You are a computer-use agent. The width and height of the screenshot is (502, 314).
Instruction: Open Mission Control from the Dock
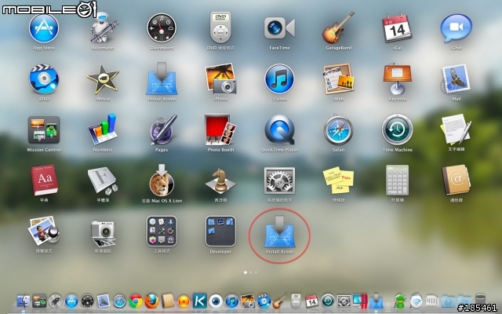coord(39,301)
